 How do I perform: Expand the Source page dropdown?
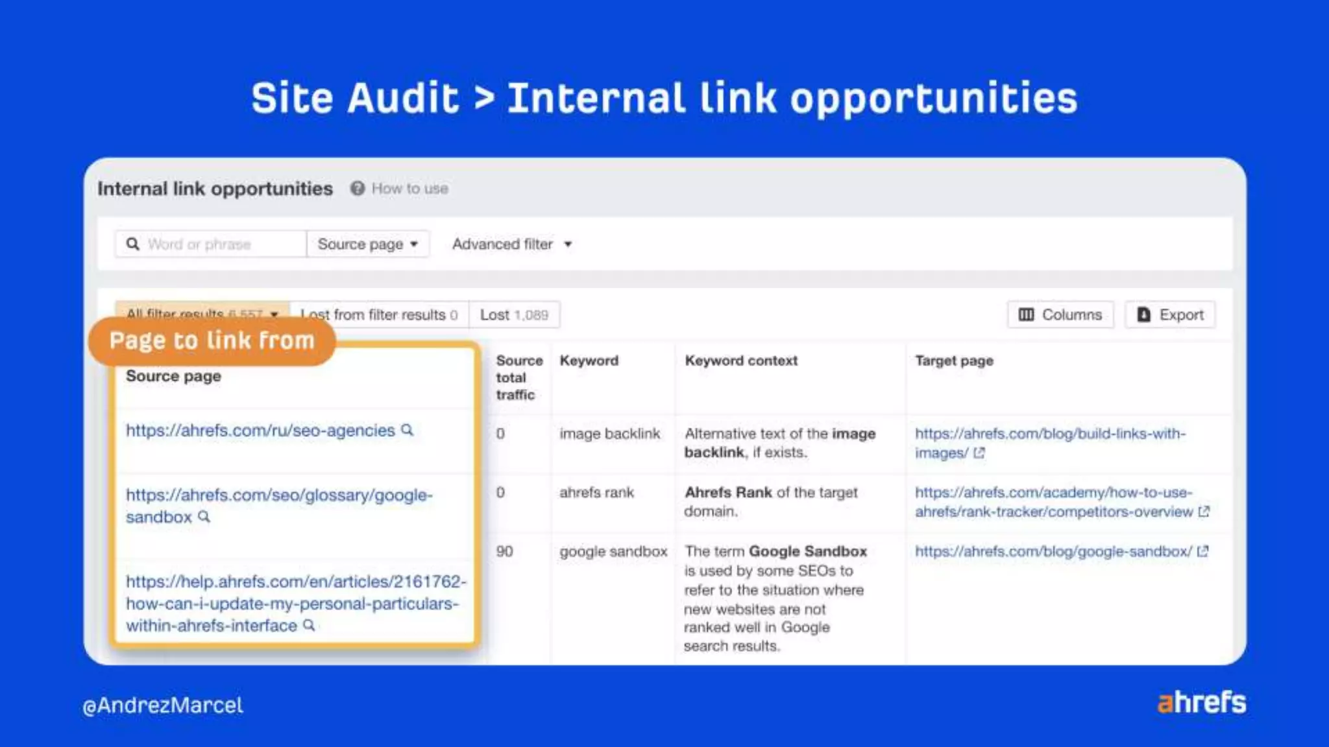(367, 244)
